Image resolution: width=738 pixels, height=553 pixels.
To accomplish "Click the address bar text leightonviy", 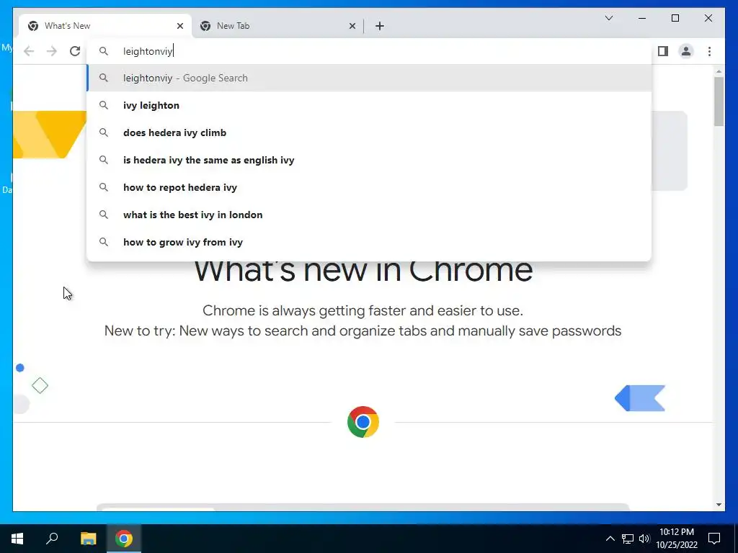I will point(148,51).
